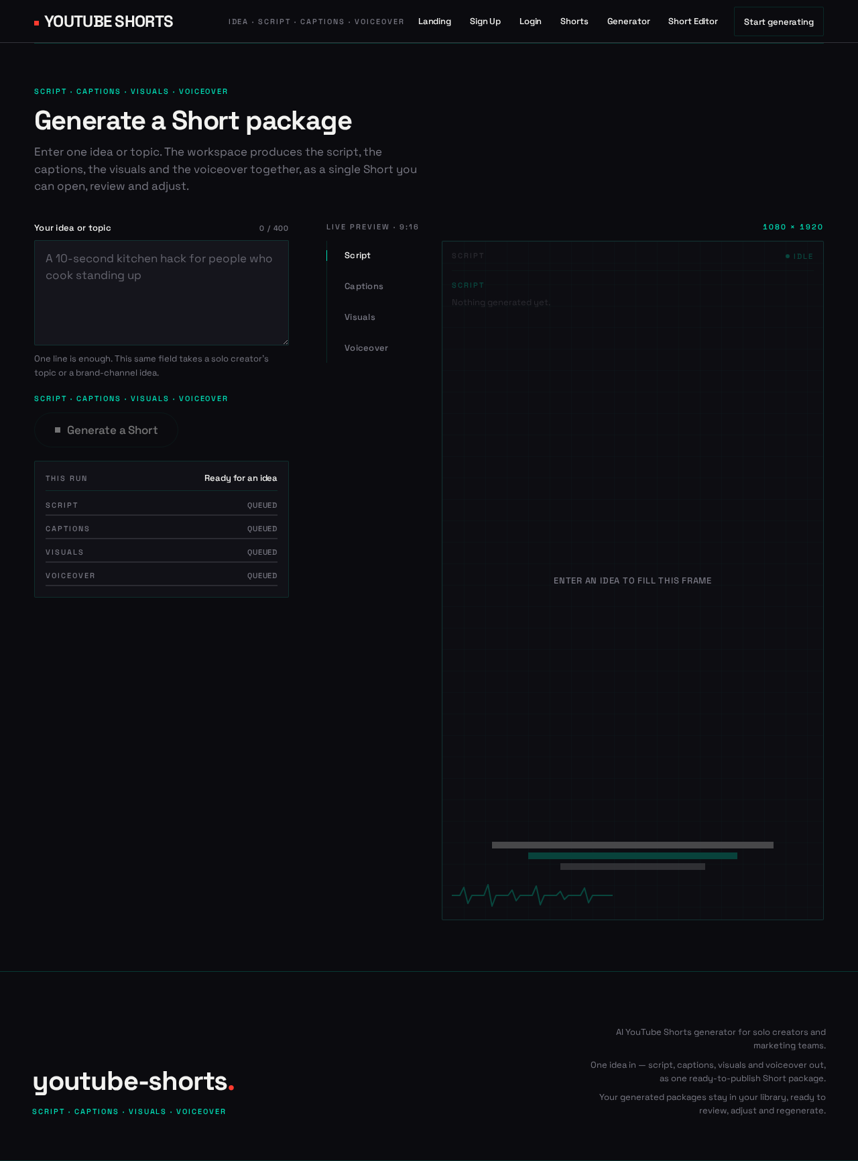The height and width of the screenshot is (1161, 858).
Task: Go to the Sign Up page
Action: tap(485, 21)
